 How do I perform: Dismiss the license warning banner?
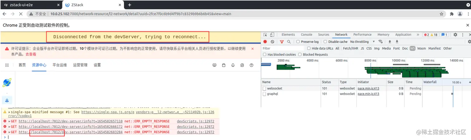click(x=252, y=49)
